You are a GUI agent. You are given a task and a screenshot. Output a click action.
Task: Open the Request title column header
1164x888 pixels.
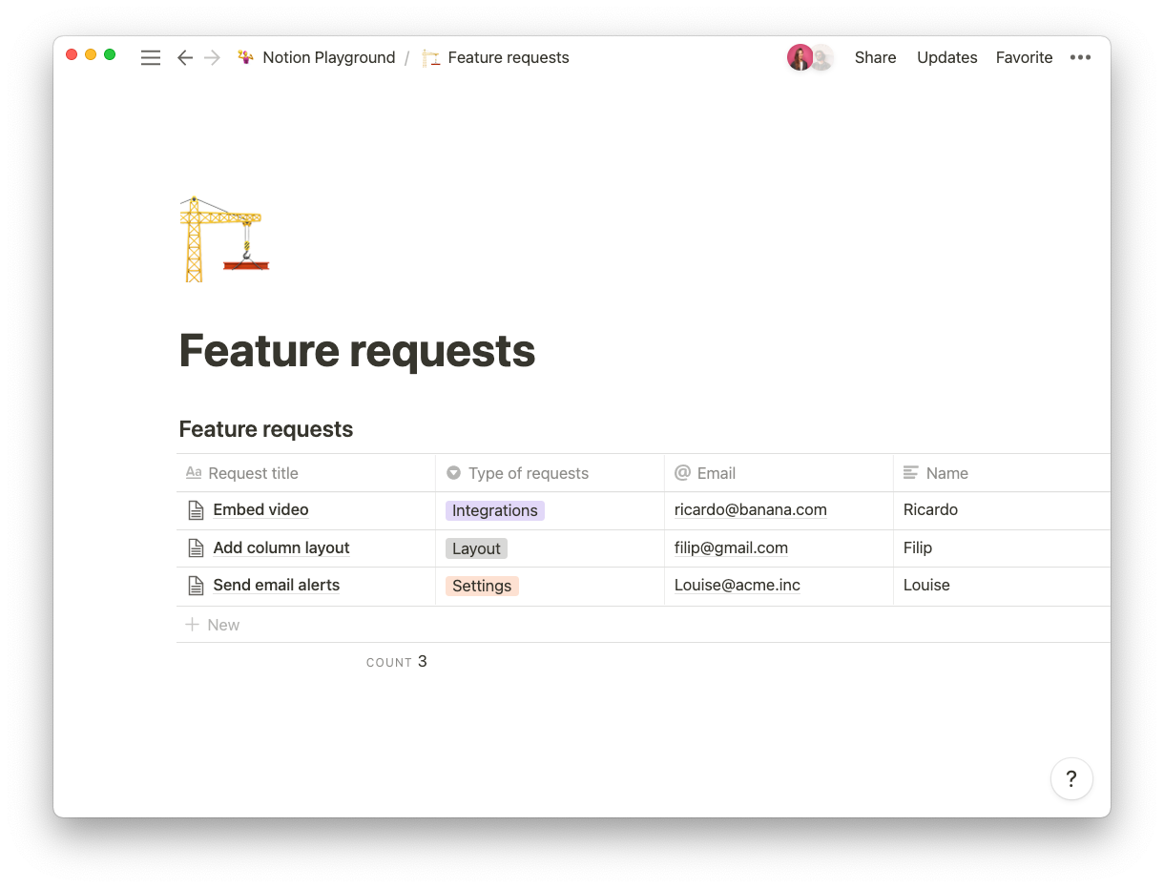point(306,473)
